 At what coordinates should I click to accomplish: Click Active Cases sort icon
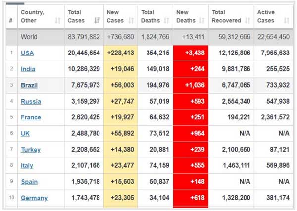click(x=286, y=21)
